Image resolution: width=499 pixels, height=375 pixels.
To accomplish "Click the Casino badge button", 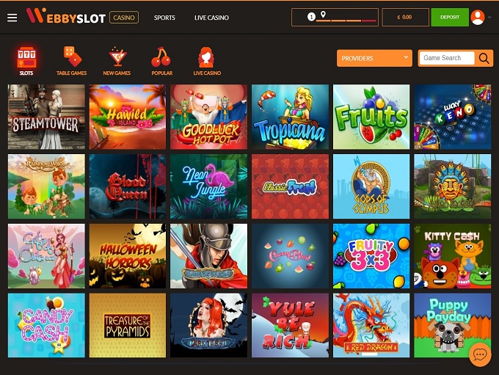I will point(124,18).
